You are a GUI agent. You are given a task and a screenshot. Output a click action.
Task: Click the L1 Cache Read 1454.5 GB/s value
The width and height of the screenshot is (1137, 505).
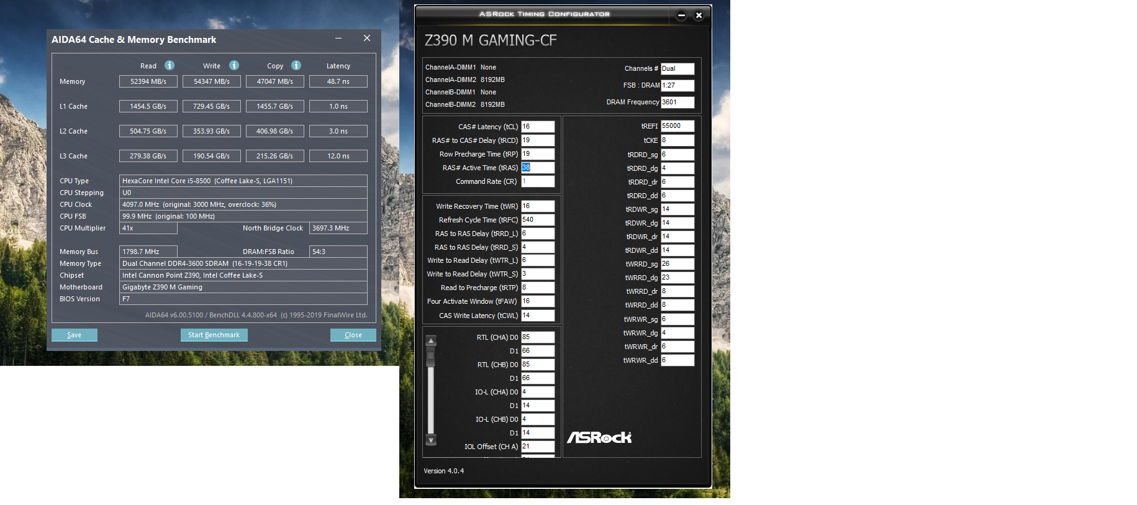148,106
